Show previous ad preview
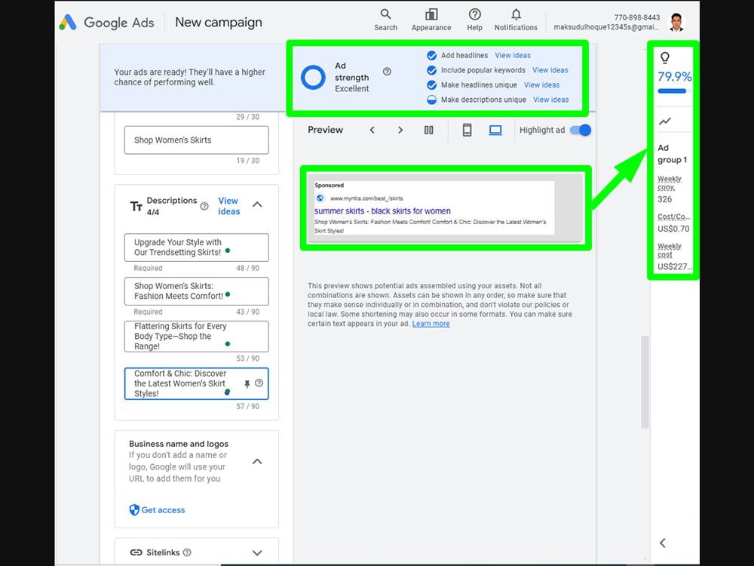The image size is (754, 566). [x=372, y=130]
